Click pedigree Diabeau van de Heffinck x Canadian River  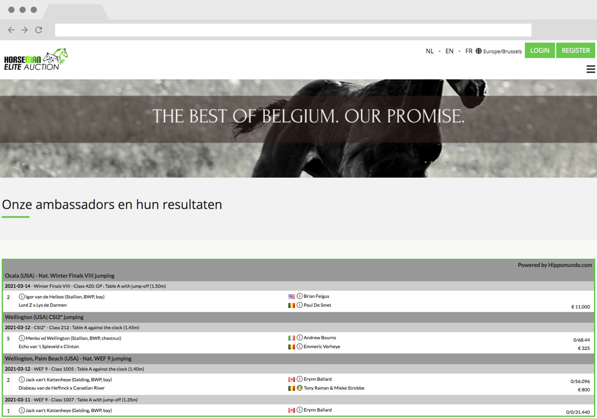[61, 388]
